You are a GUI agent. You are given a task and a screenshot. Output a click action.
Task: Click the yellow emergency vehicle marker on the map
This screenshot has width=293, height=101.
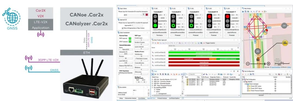[285, 43]
